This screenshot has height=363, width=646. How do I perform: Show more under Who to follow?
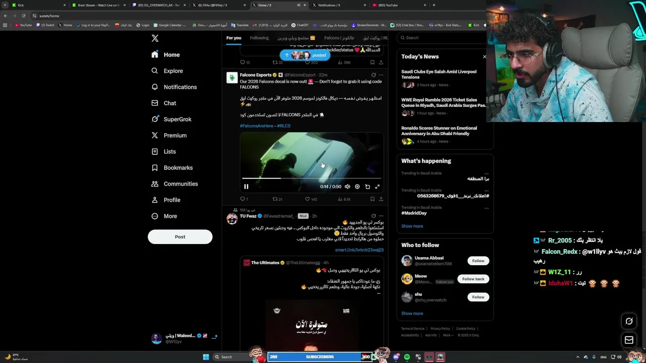(412, 314)
